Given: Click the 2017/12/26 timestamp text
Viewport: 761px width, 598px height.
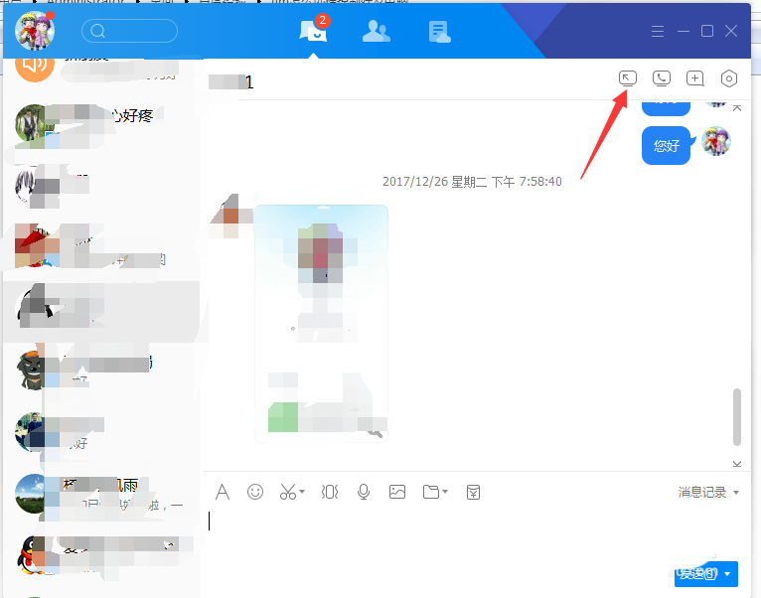Looking at the screenshot, I should [x=472, y=182].
